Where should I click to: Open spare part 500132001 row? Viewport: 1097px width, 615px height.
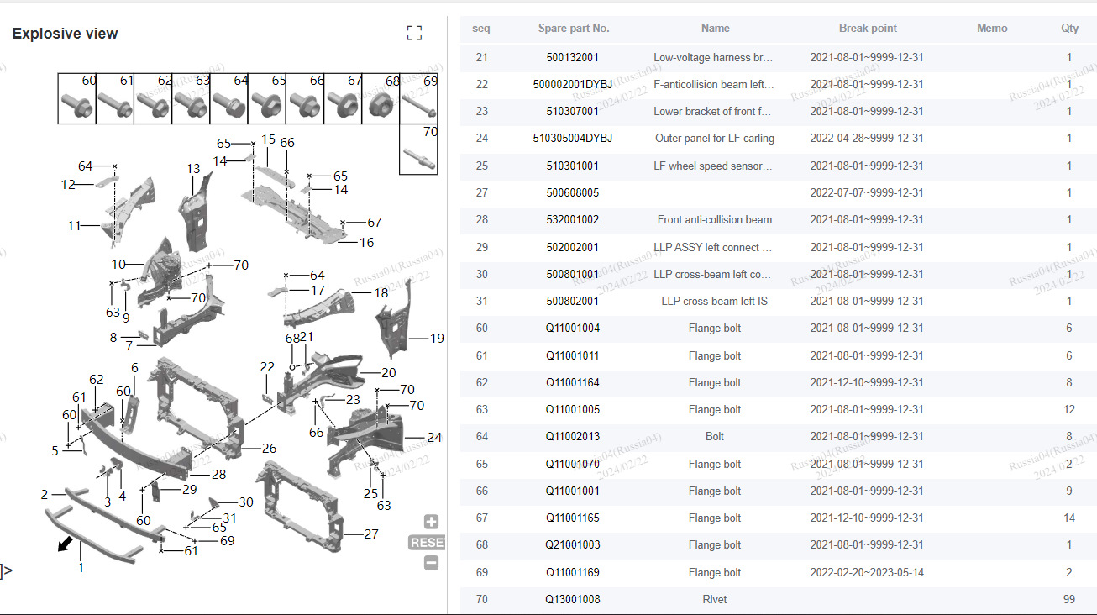click(x=779, y=57)
